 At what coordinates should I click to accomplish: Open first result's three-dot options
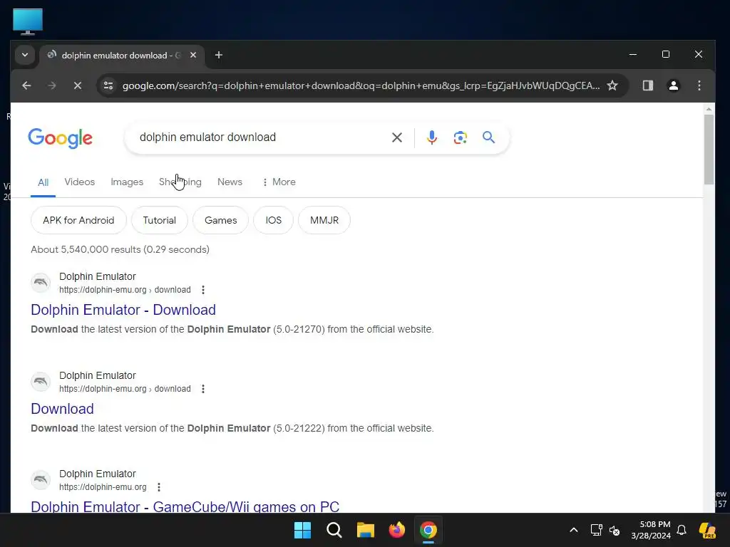click(x=203, y=290)
